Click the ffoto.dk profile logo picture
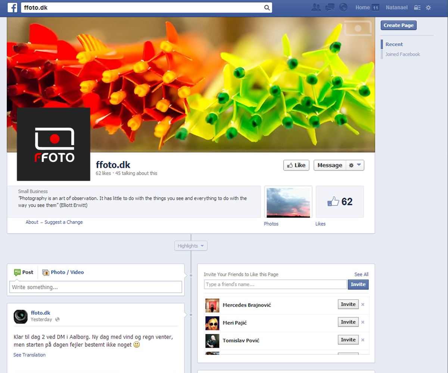This screenshot has height=373, width=448. pyautogui.click(x=54, y=144)
